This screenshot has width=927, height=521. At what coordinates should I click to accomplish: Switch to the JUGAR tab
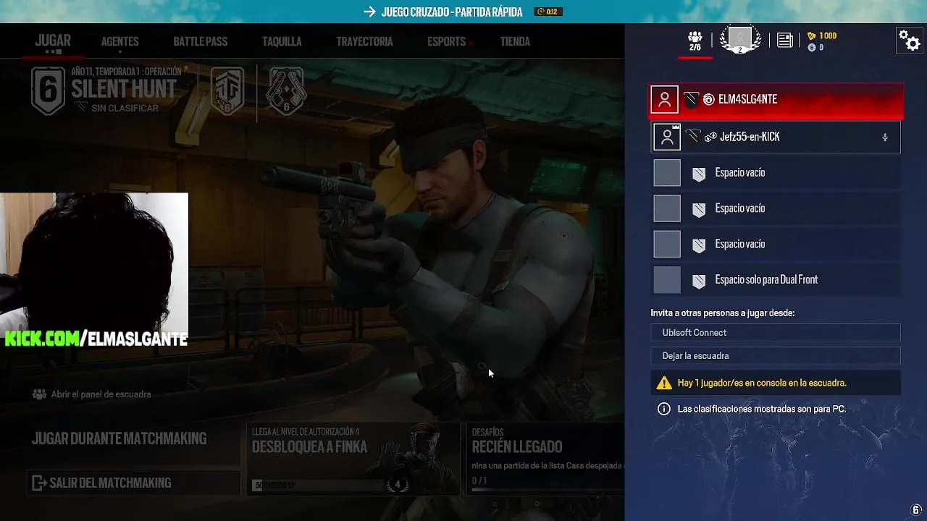(x=53, y=41)
